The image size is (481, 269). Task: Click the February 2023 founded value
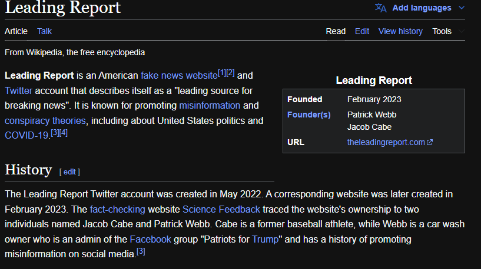click(x=374, y=99)
